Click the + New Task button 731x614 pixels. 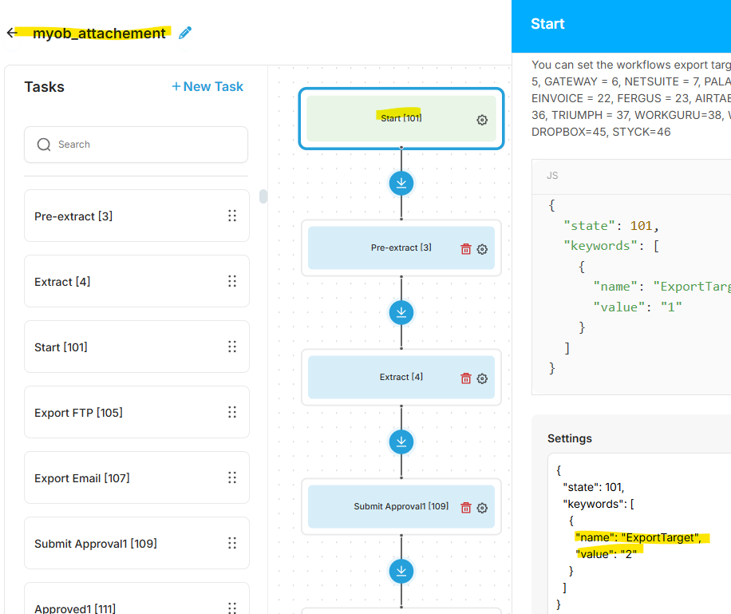(x=208, y=86)
